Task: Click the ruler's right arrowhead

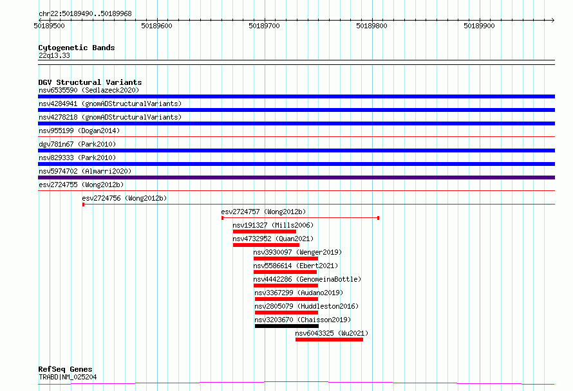Action: click(x=553, y=20)
